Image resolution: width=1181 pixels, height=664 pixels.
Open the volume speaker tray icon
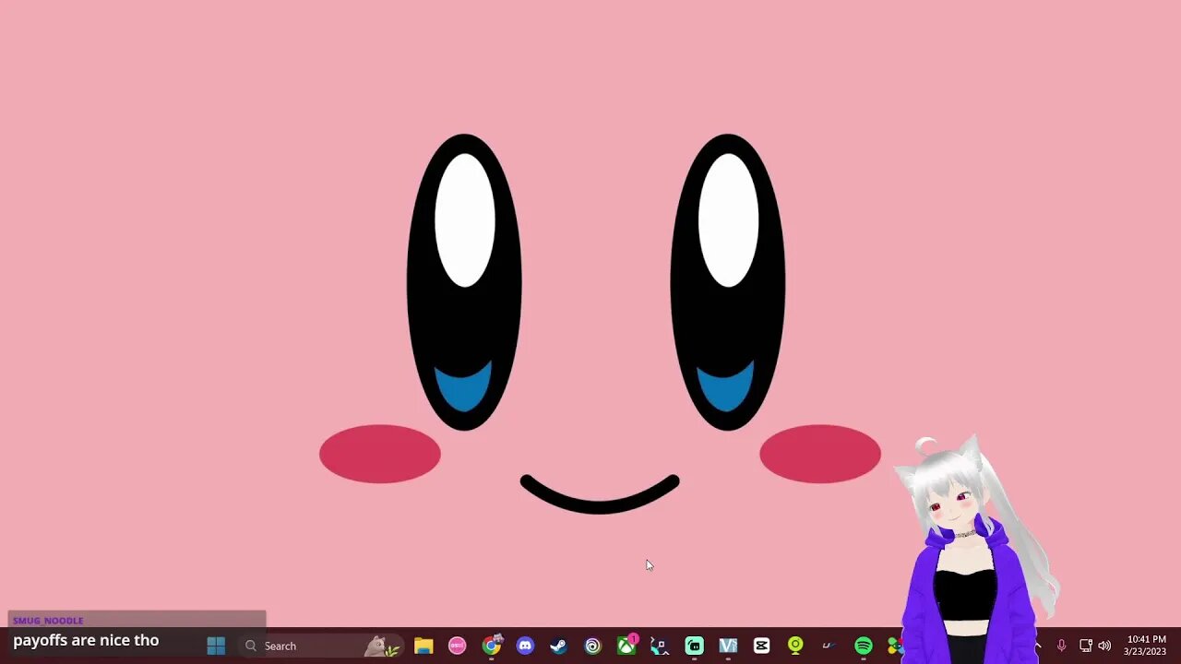tap(1104, 646)
